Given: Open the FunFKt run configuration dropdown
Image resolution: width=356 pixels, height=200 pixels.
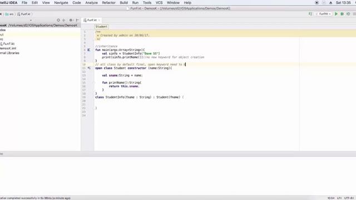Looking at the screenshot, I should 323,14.
